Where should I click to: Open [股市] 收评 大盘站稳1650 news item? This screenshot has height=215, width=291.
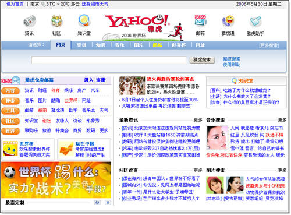pyautogui.click(x=160, y=135)
